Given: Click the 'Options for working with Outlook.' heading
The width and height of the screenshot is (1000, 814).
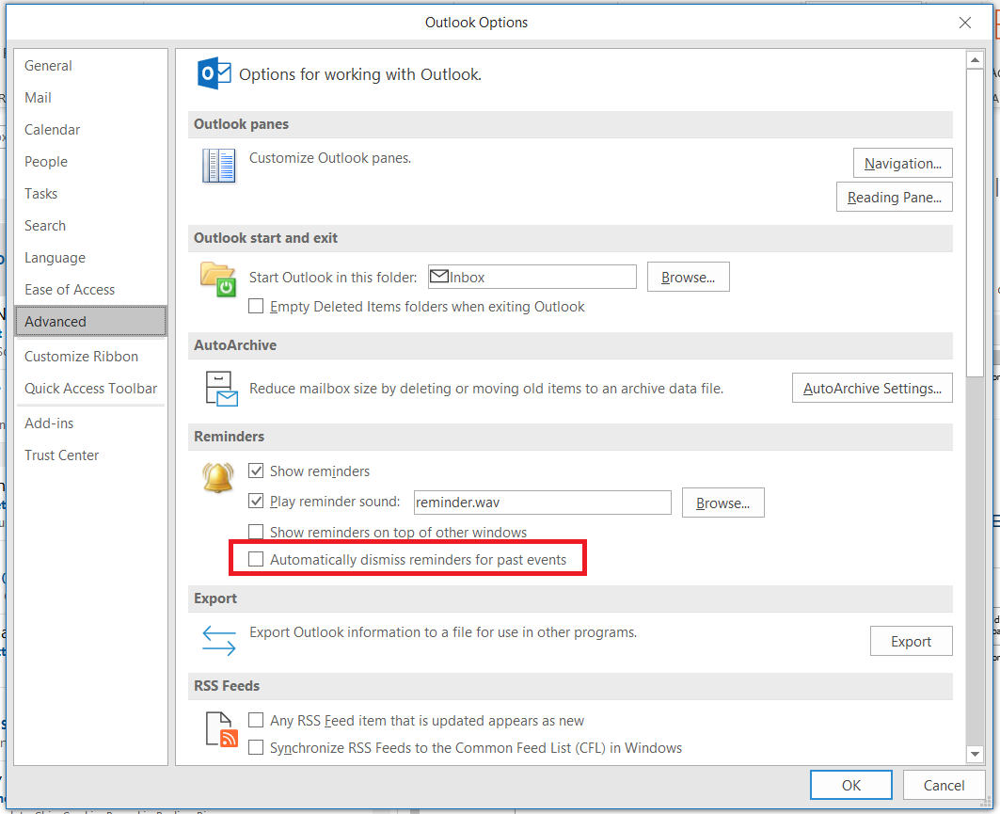Looking at the screenshot, I should (359, 74).
